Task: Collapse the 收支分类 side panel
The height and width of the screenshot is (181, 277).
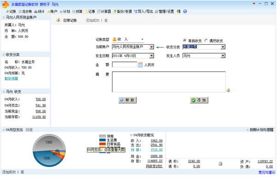Action: click(4, 54)
